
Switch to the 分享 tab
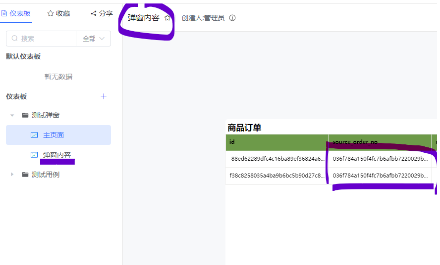tap(102, 13)
